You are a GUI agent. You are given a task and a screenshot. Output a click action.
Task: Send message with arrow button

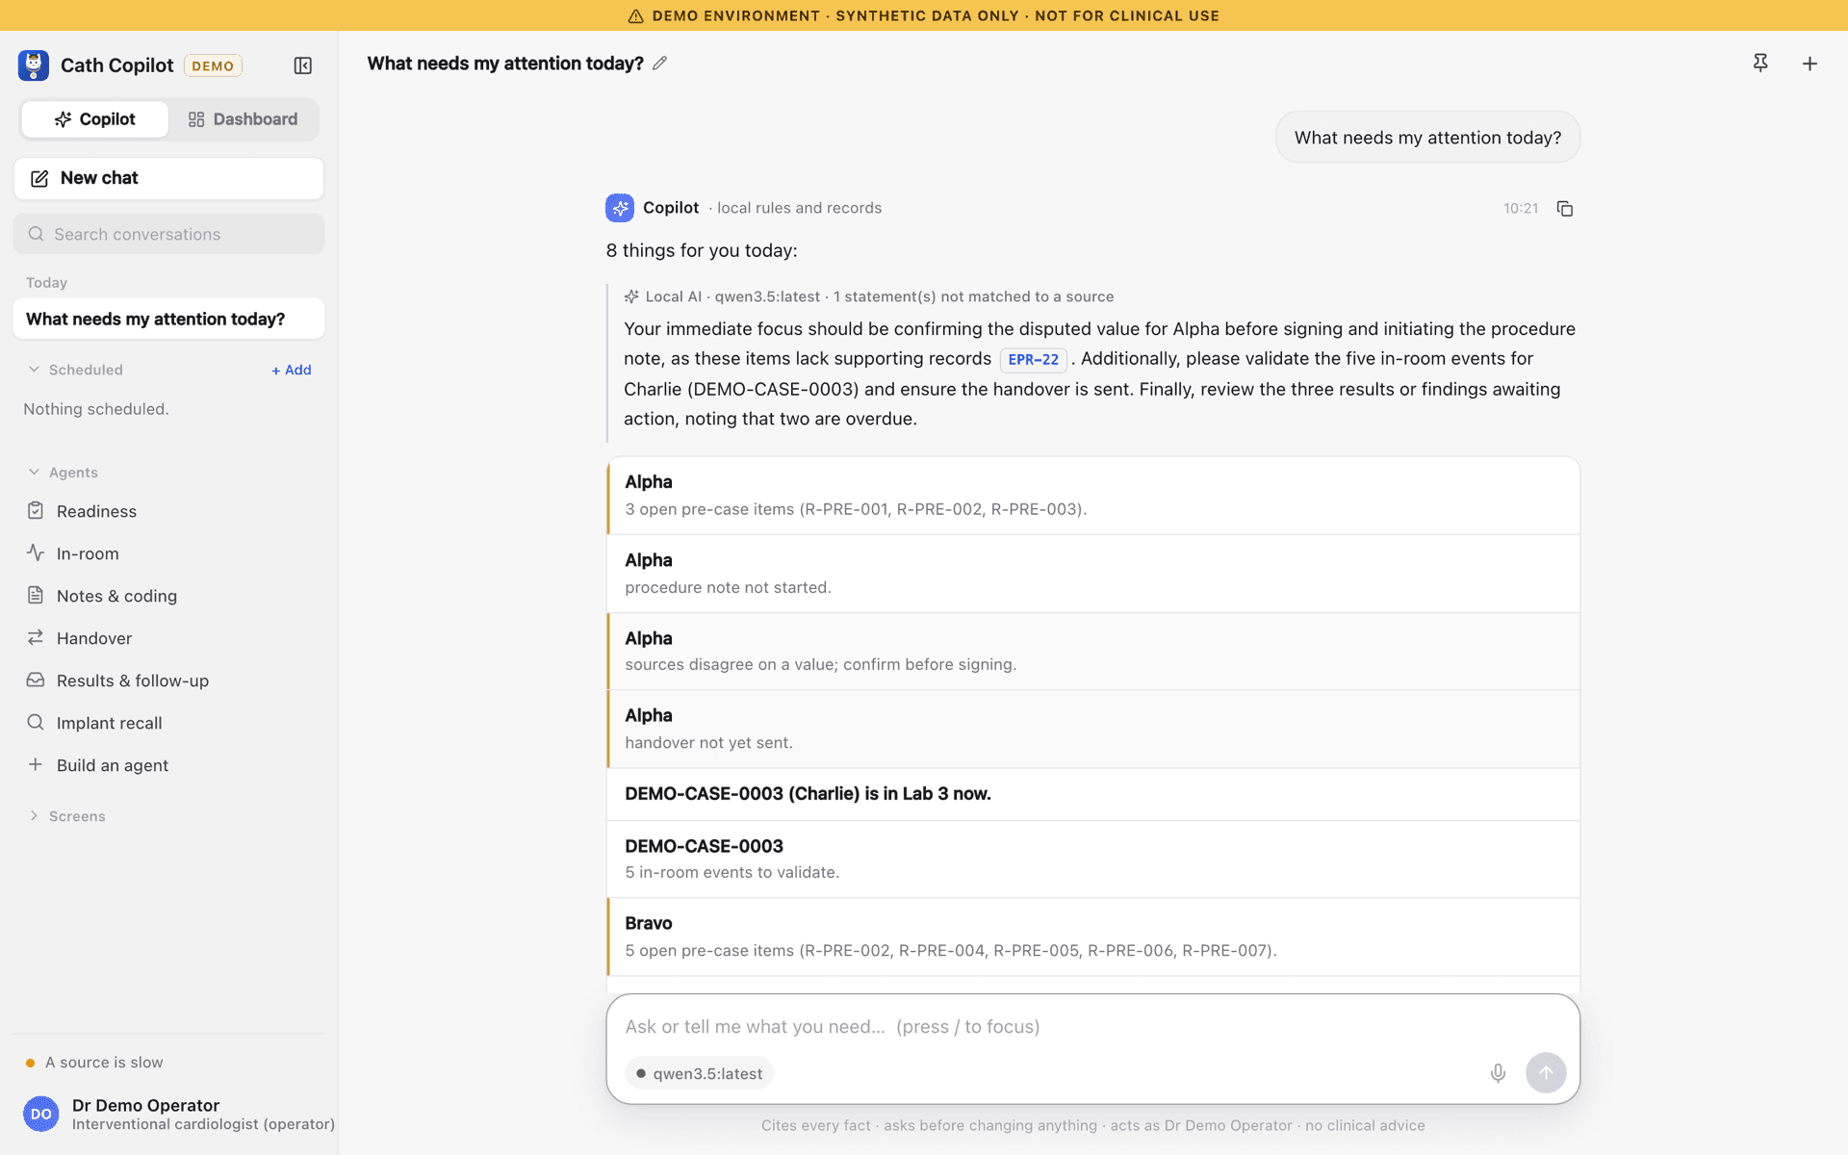[1546, 1073]
